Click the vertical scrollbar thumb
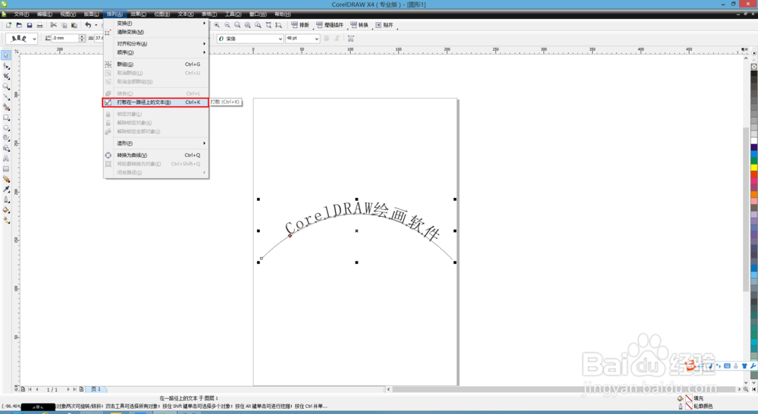 746,209
